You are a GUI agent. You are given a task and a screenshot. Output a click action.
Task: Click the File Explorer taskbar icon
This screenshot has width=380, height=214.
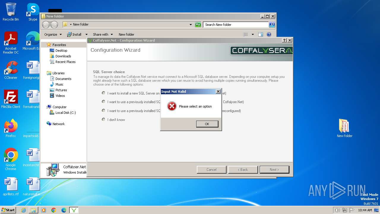(x=34, y=210)
